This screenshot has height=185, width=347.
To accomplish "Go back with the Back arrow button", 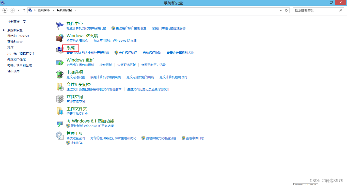I will tap(5, 10).
